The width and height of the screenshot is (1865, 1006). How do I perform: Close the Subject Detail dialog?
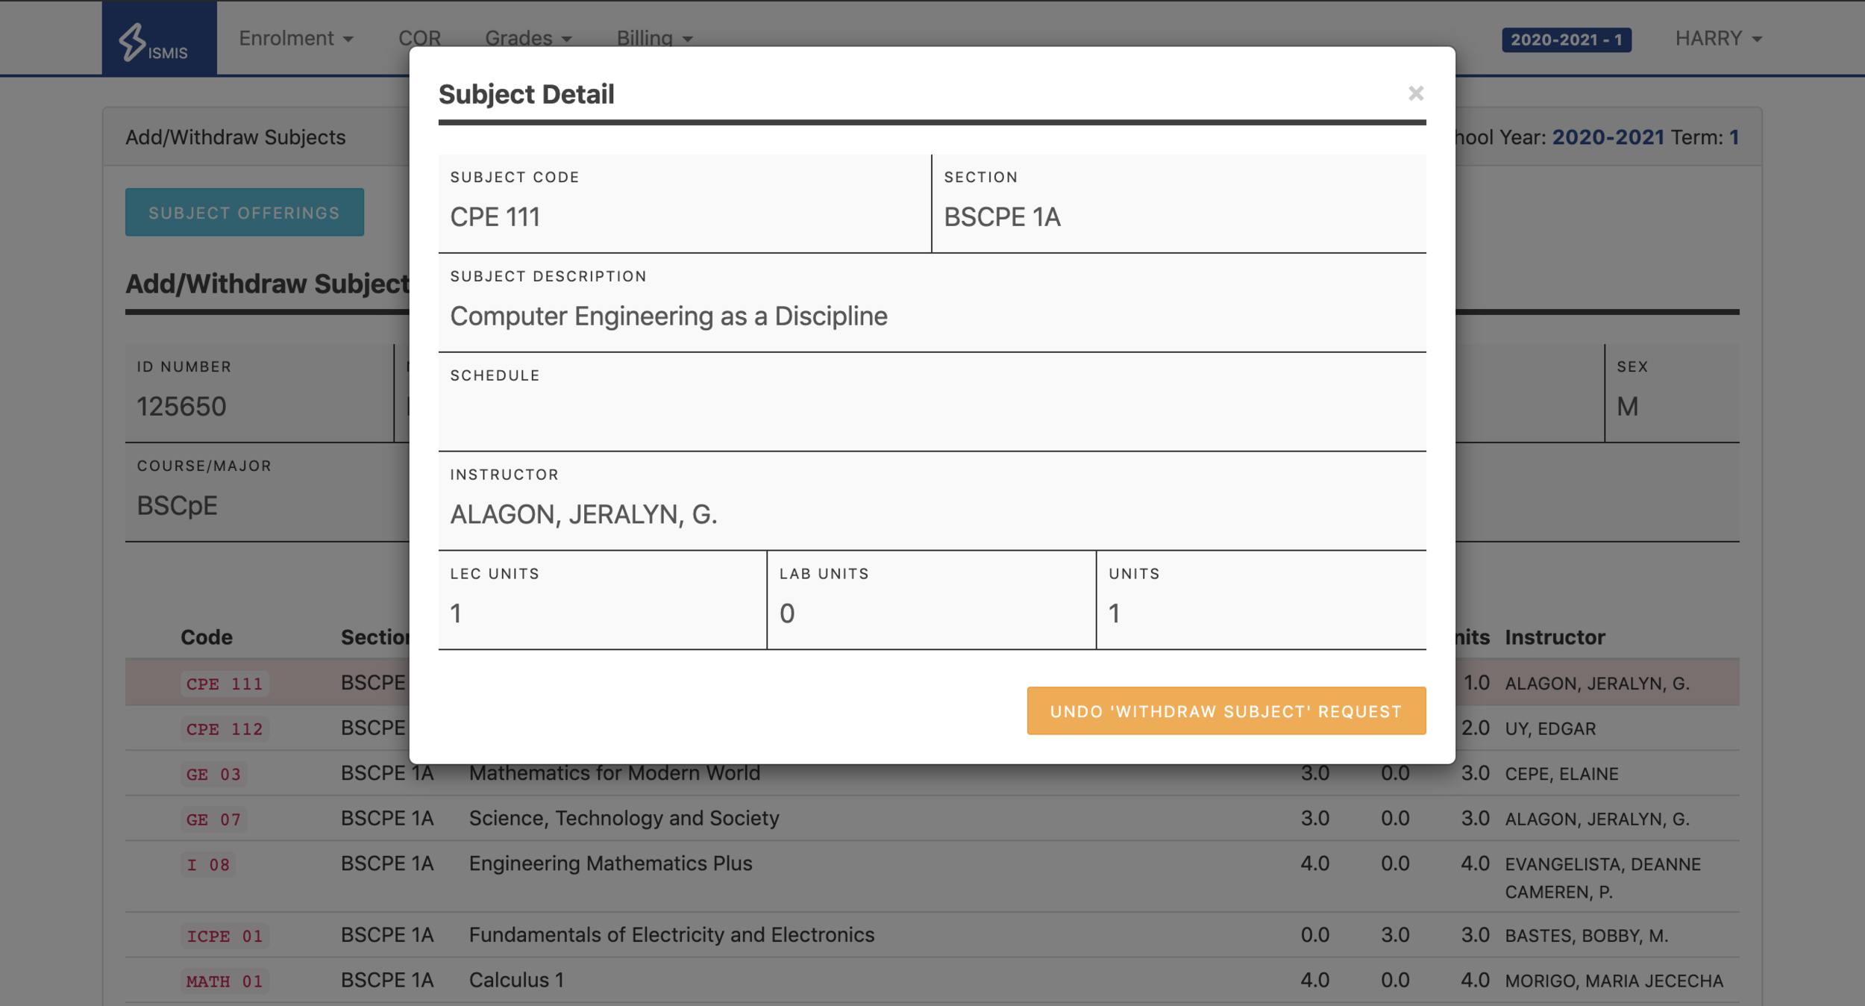click(x=1415, y=93)
